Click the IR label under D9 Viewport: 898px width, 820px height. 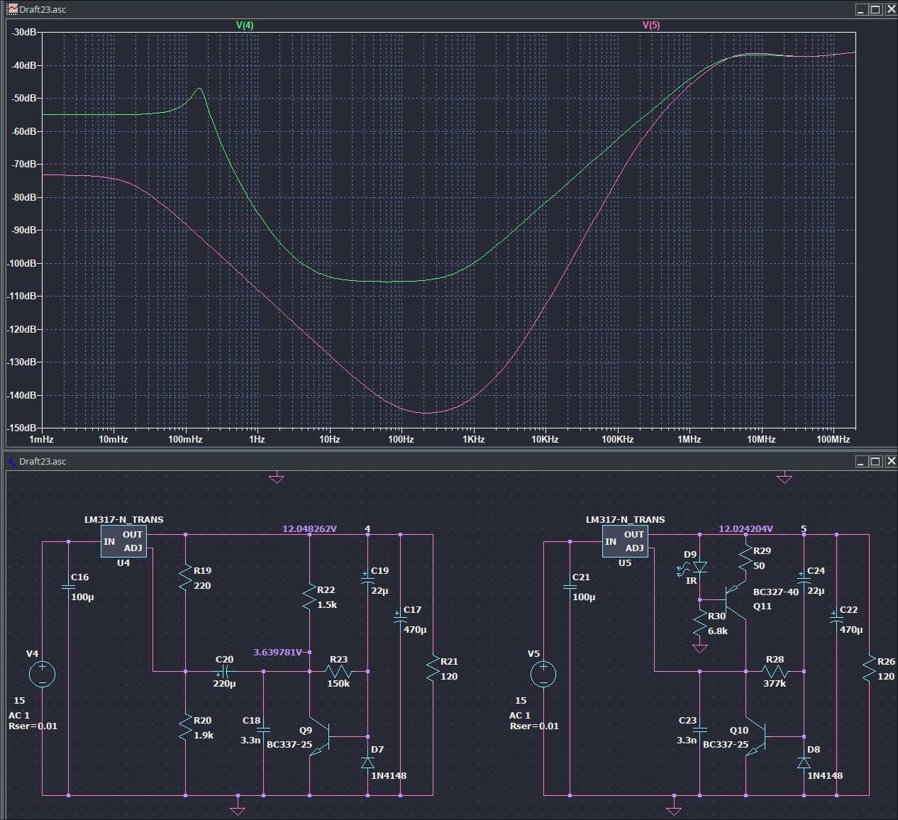[692, 580]
